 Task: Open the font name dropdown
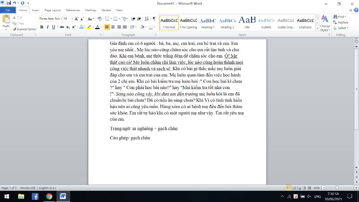[x=61, y=19]
